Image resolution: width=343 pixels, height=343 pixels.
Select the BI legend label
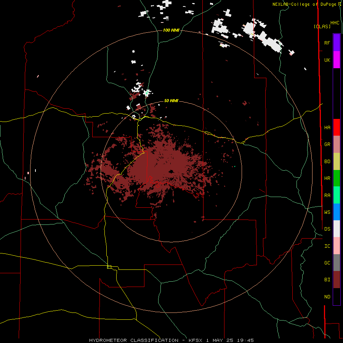click(327, 280)
